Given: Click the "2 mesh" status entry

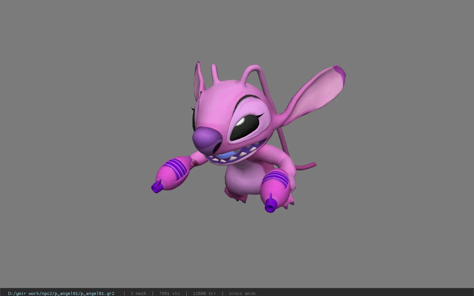Looking at the screenshot, I should pyautogui.click(x=138, y=293).
